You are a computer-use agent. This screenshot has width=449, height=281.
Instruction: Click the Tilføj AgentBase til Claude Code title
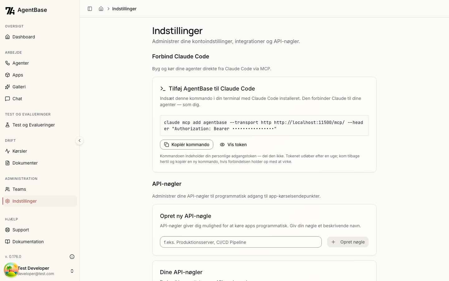(x=212, y=89)
